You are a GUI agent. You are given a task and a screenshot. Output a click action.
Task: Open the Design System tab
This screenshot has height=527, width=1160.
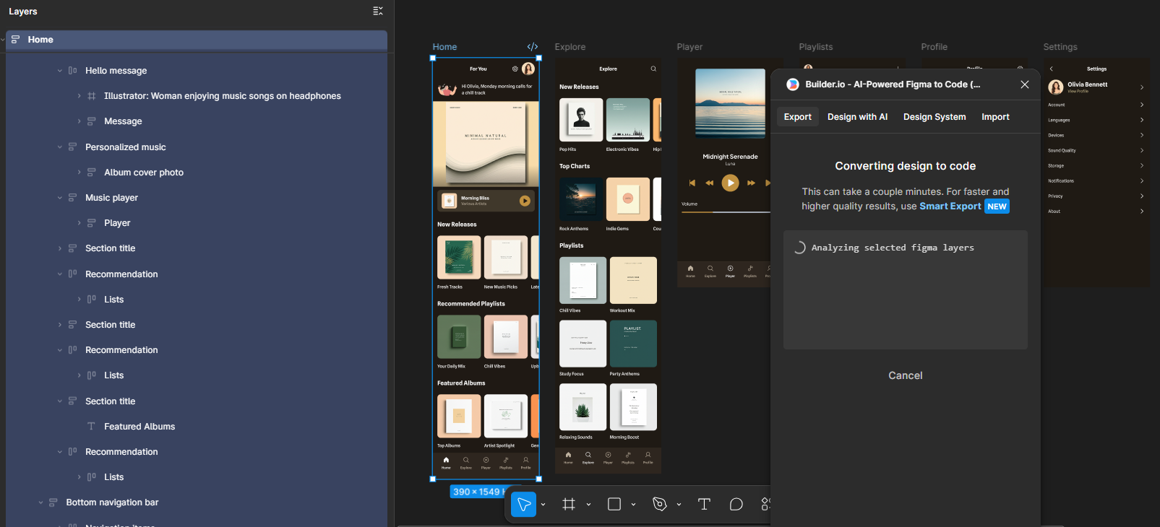click(x=934, y=117)
